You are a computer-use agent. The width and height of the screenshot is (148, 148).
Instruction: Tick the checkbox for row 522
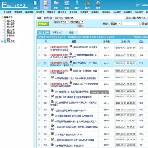39,134
